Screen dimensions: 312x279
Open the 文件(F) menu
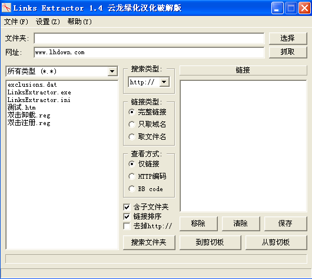[16, 22]
